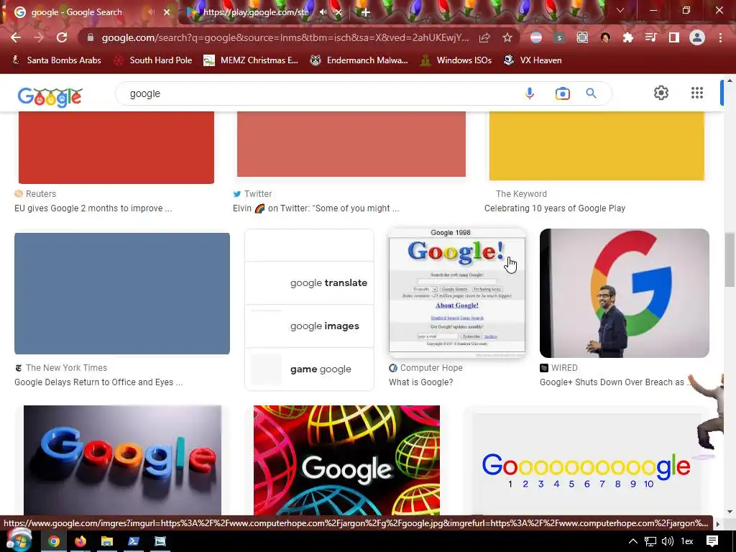Open Twitter salmon-colored image result
This screenshot has width=736, height=552.
(x=351, y=144)
